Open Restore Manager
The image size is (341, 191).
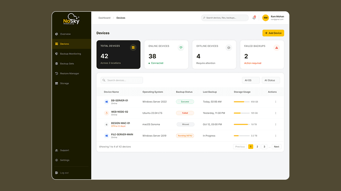tap(71, 74)
